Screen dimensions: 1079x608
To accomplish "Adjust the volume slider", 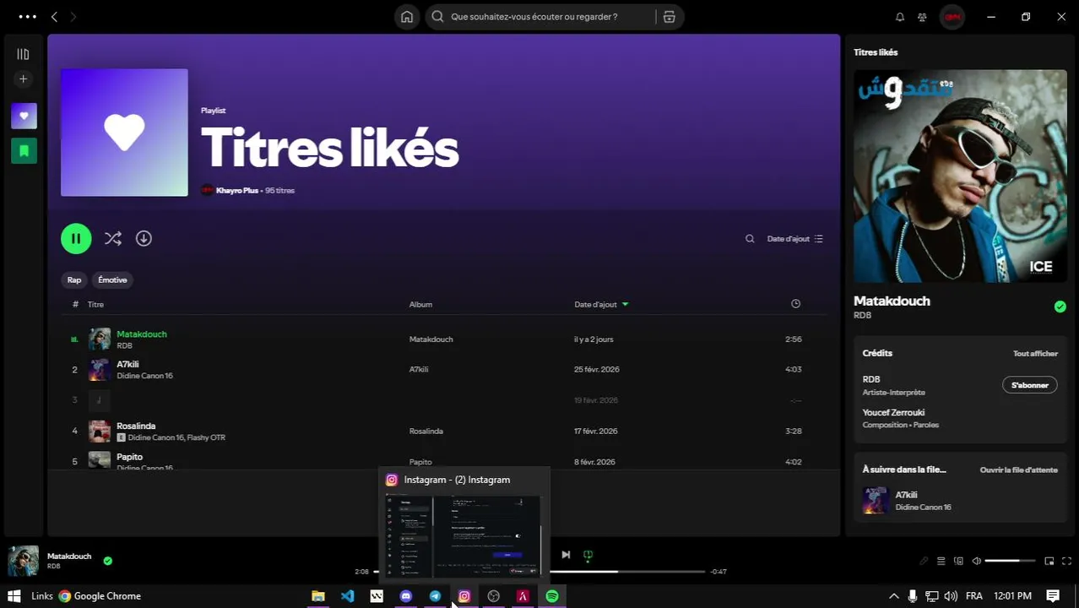I will coord(1010,562).
